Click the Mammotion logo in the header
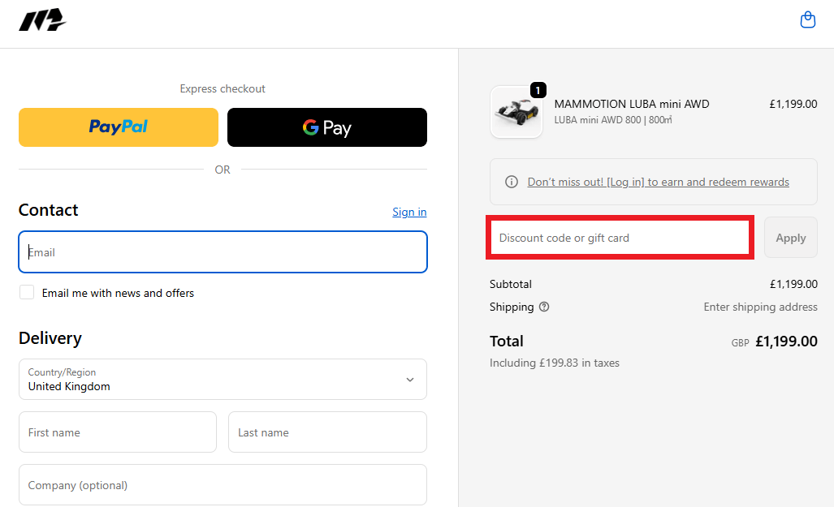This screenshot has height=507, width=834. [x=42, y=20]
